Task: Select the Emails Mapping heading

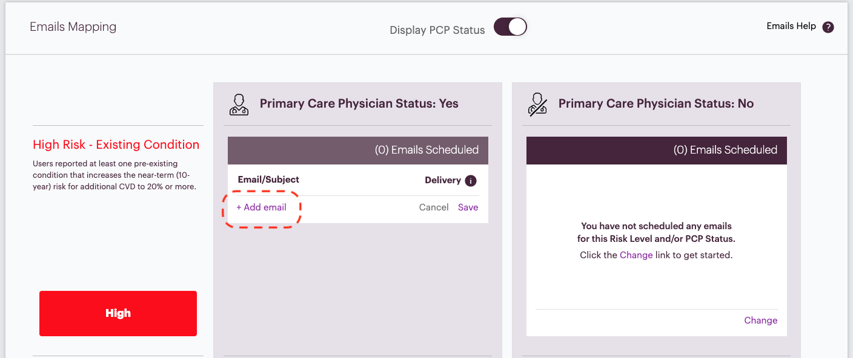Action: click(73, 27)
